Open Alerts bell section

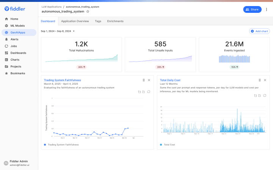[x=19, y=39]
